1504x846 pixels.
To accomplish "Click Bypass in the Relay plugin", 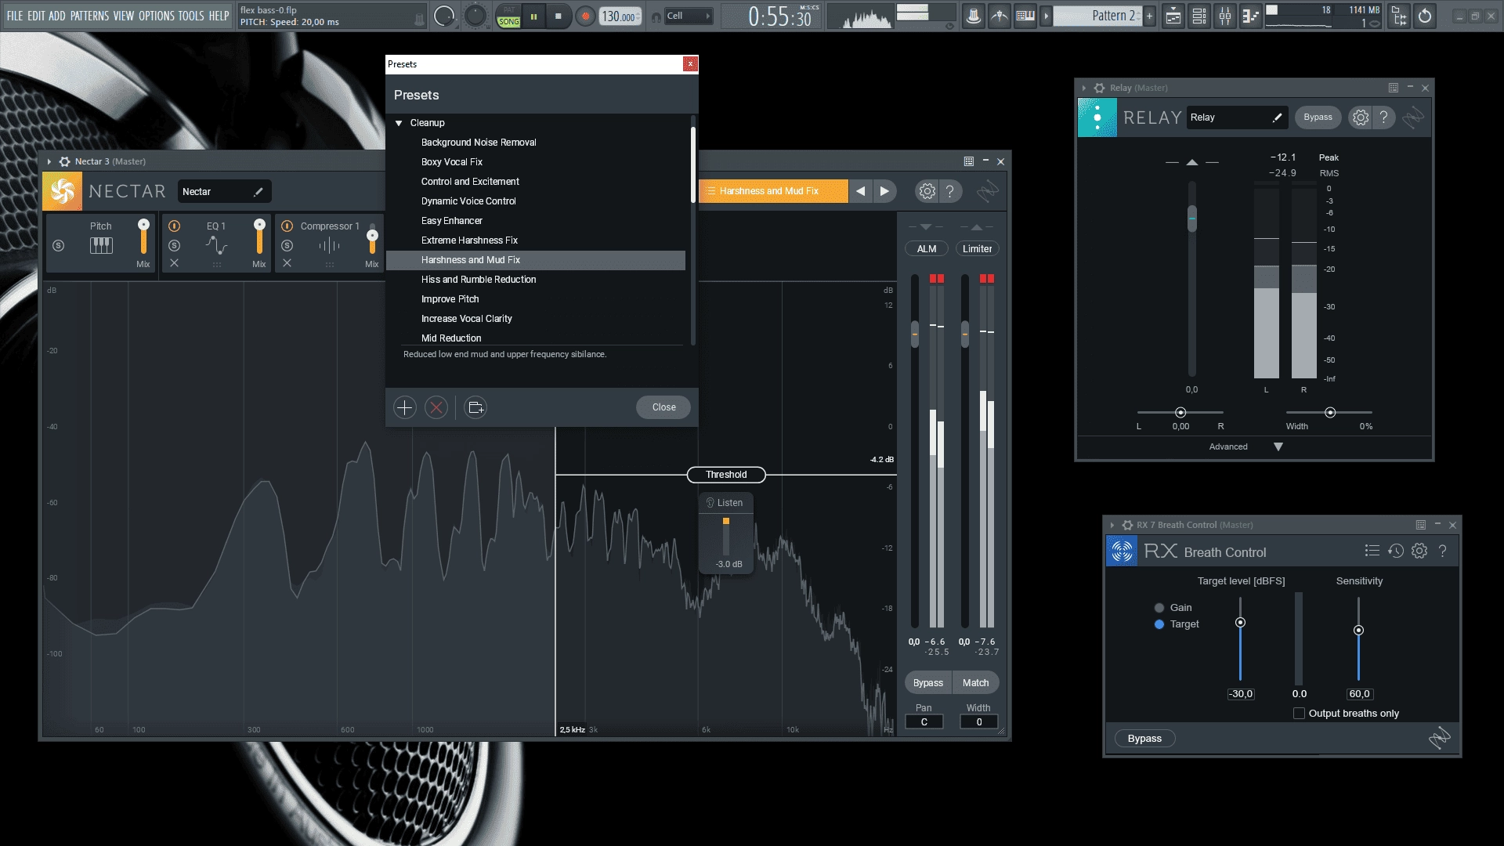I will coord(1318,117).
